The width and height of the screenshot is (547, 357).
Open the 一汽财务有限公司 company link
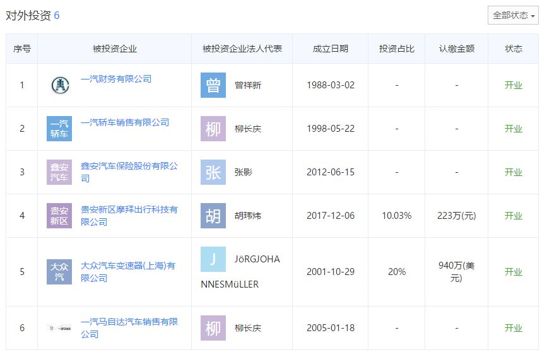click(x=116, y=79)
